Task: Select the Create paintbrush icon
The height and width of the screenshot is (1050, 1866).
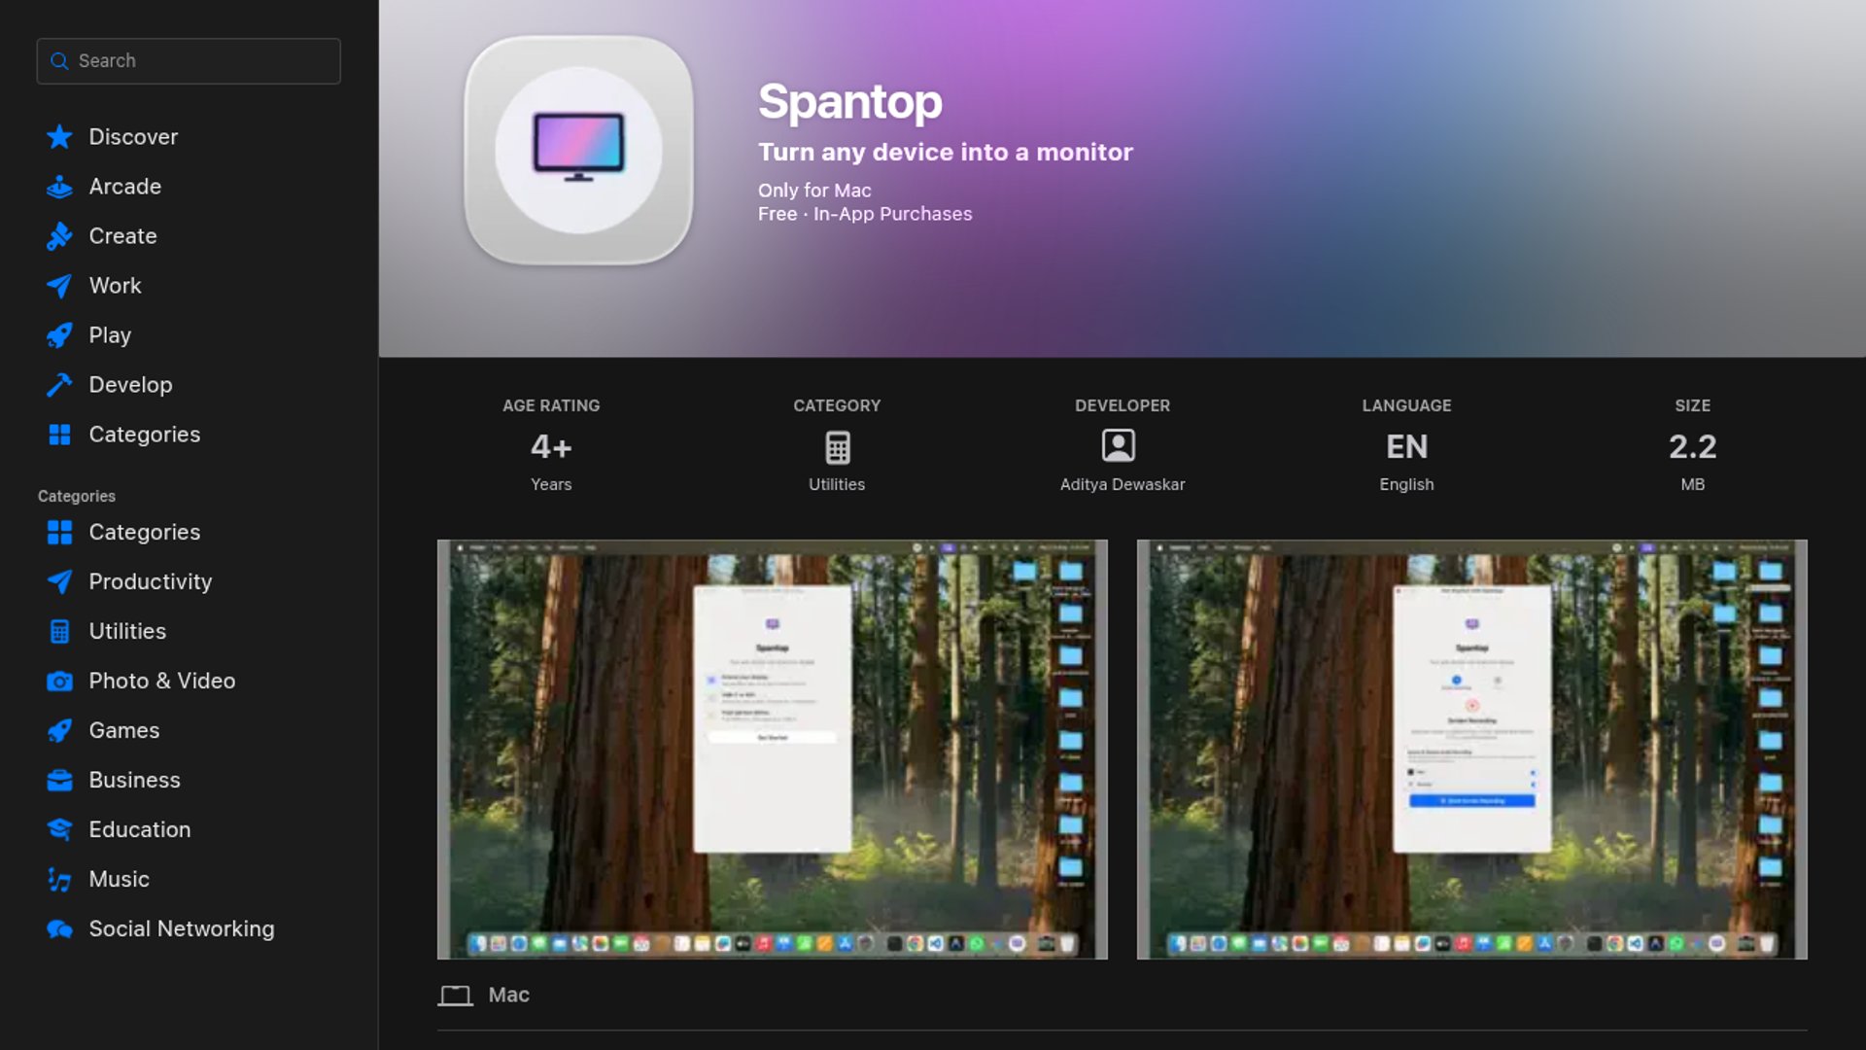Action: [x=59, y=236]
